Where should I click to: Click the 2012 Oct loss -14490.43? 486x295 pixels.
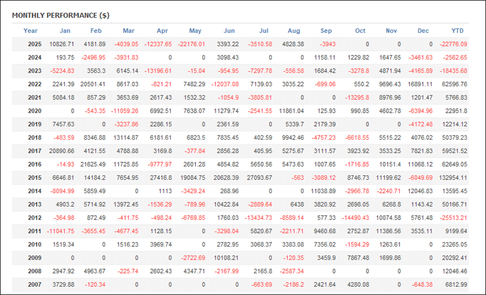354,217
